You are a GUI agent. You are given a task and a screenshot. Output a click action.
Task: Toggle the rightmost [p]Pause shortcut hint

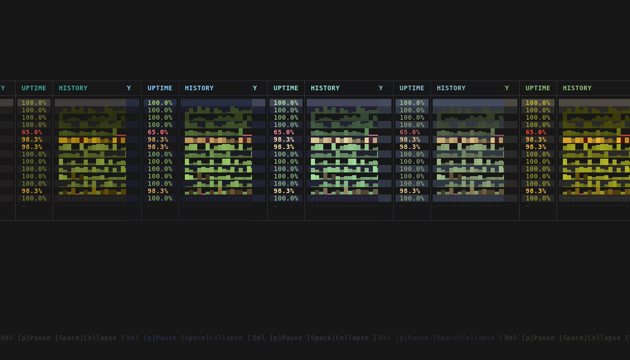pos(538,338)
